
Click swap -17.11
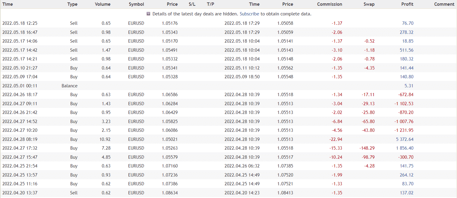click(x=368, y=95)
